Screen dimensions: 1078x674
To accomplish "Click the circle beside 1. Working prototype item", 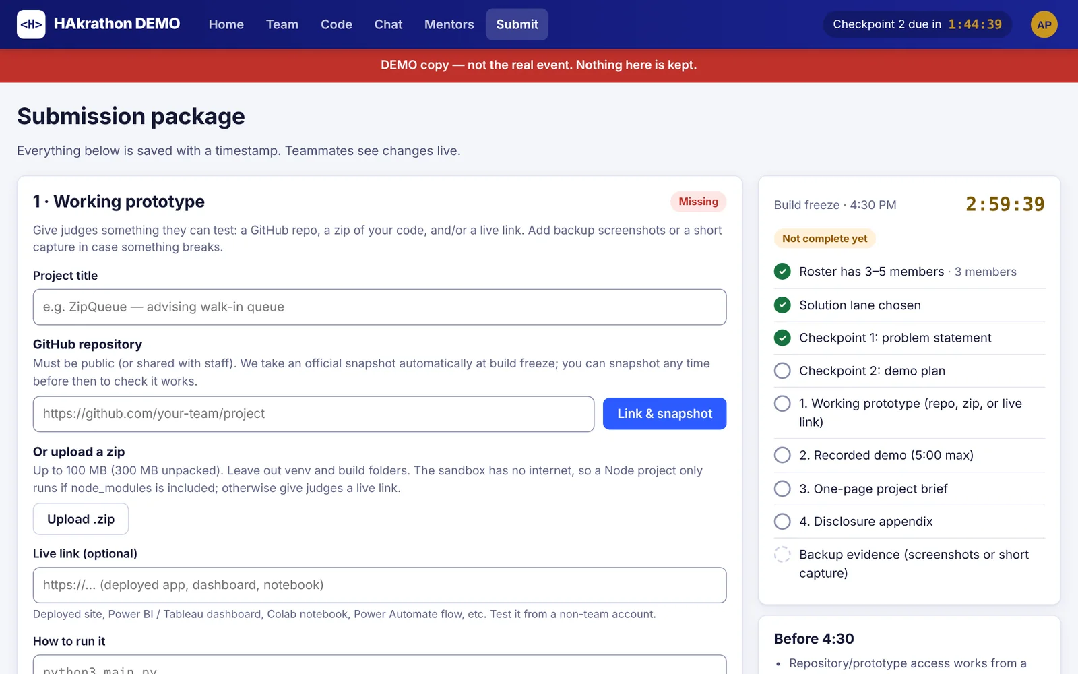I will point(782,404).
